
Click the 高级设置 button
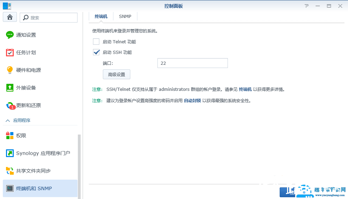[x=117, y=75]
